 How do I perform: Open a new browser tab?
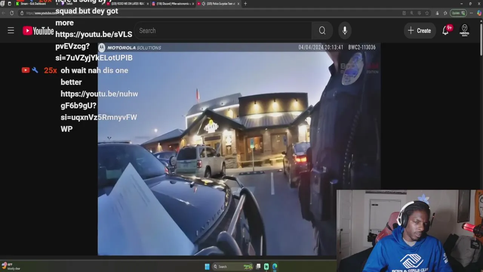point(245,4)
